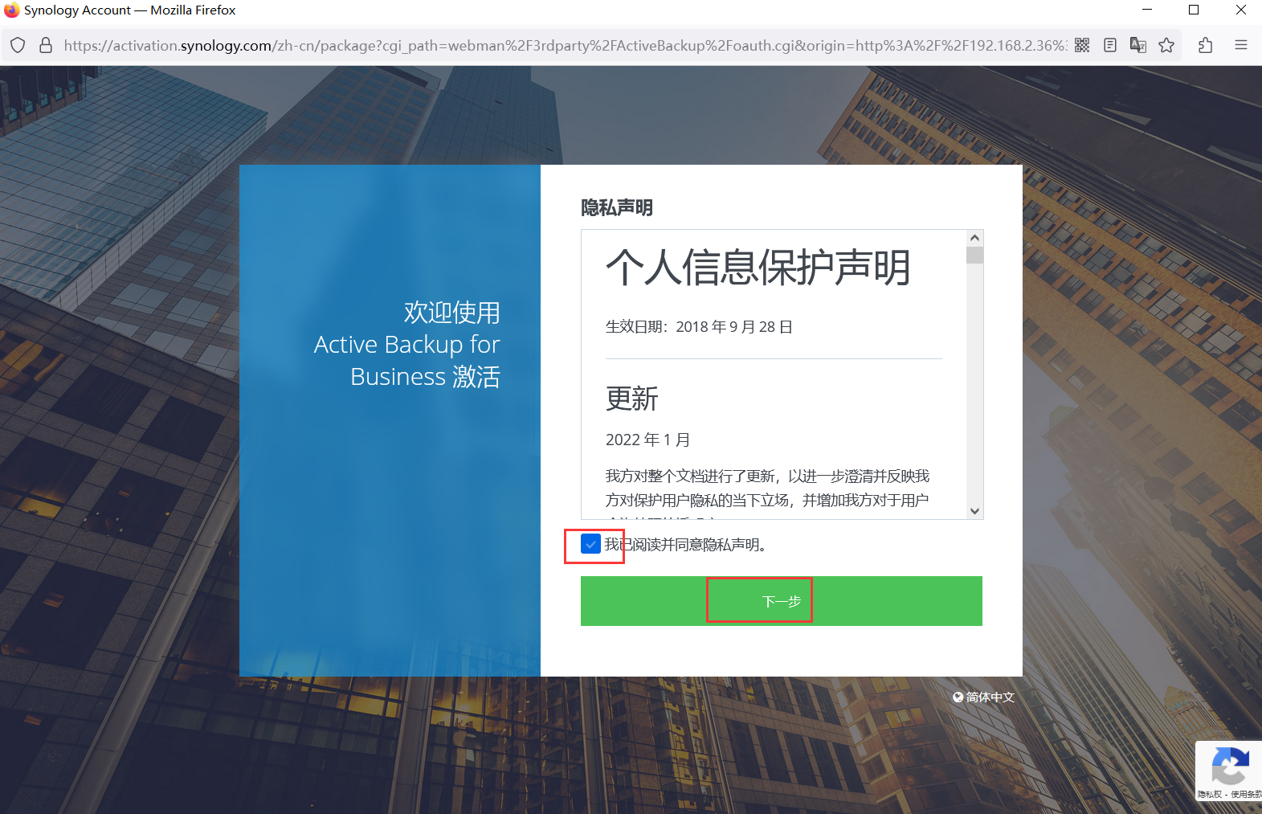Click the green 下一步 button
This screenshot has width=1262, height=814.
[781, 601]
